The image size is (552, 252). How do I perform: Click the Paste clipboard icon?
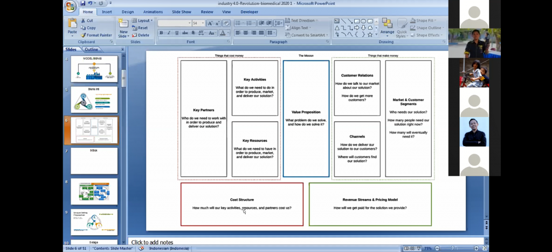pyautogui.click(x=72, y=24)
